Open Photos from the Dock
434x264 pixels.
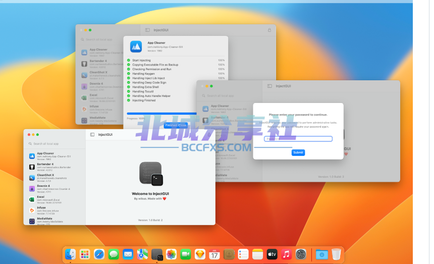(172, 254)
